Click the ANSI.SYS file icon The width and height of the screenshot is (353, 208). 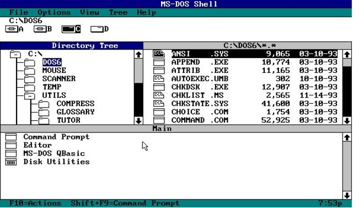[x=159, y=54]
